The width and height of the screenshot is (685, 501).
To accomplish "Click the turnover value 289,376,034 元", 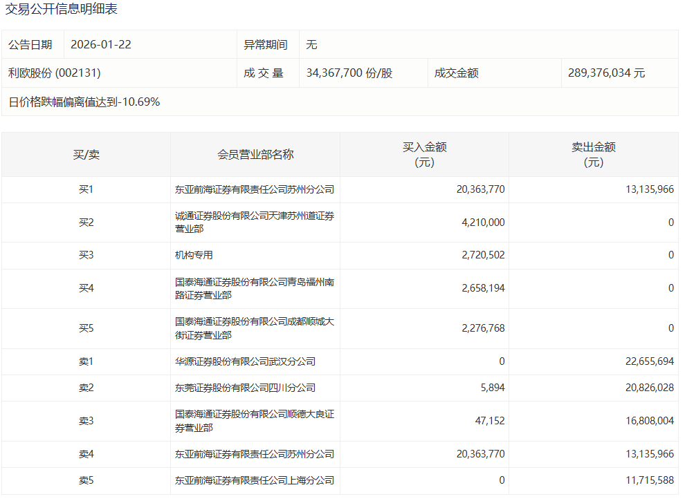I will click(x=606, y=73).
